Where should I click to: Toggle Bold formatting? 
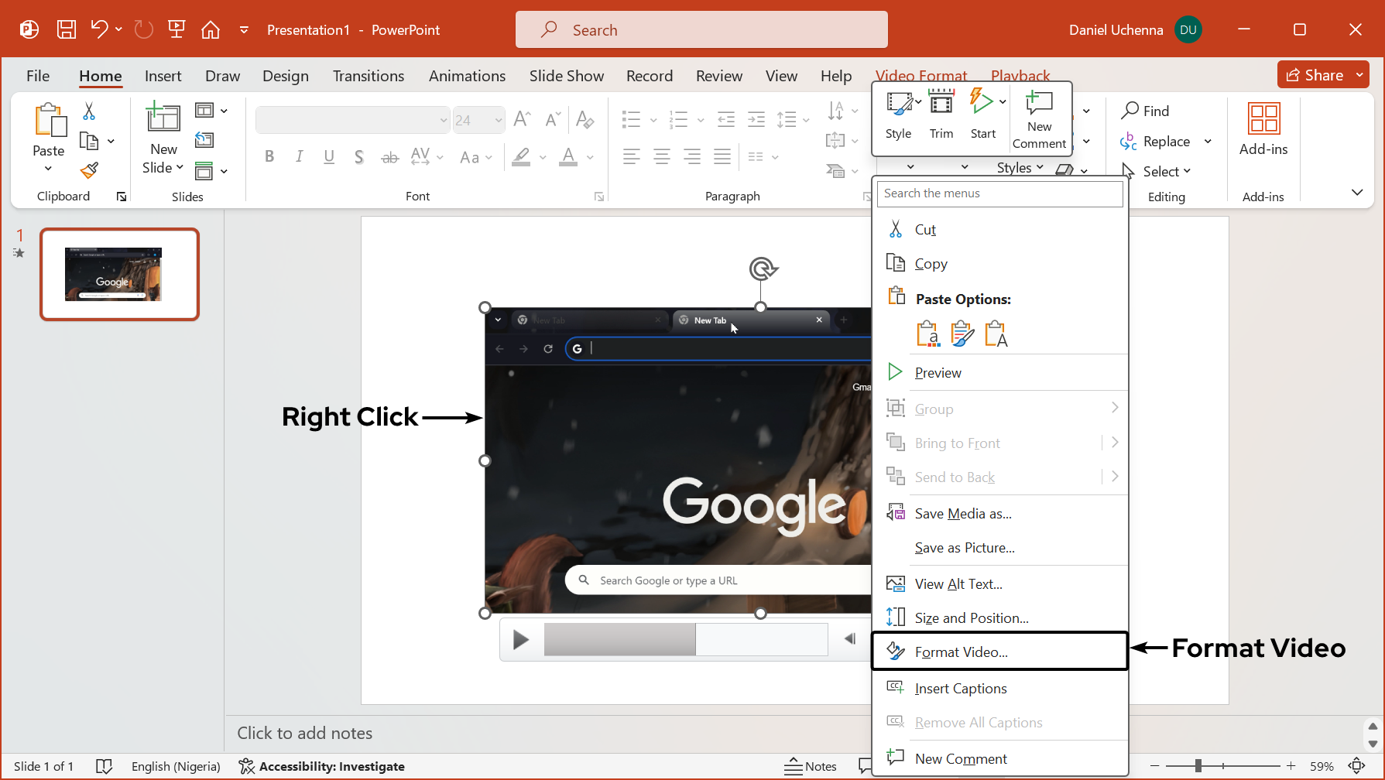pyautogui.click(x=269, y=157)
